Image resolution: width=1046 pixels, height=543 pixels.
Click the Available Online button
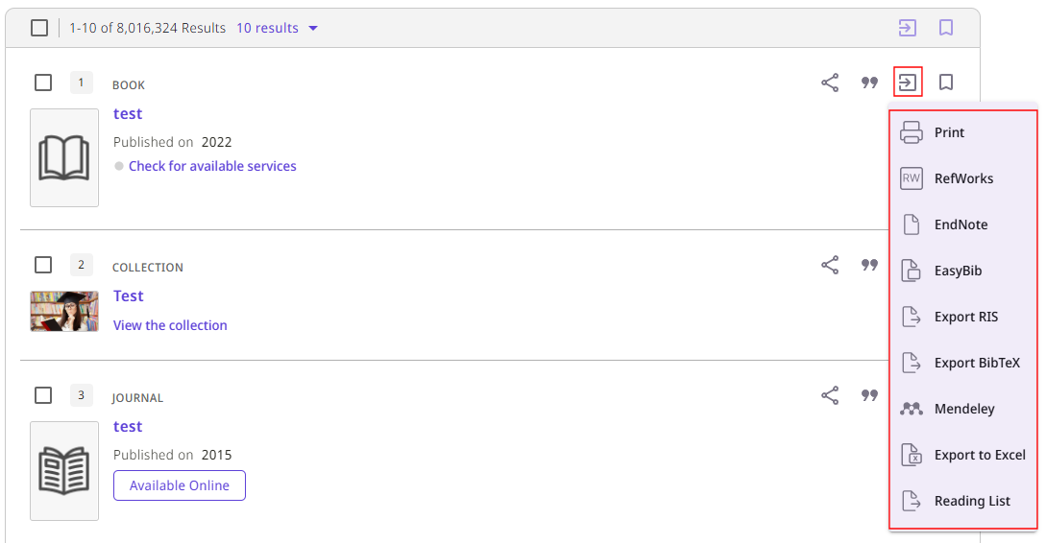pyautogui.click(x=180, y=485)
